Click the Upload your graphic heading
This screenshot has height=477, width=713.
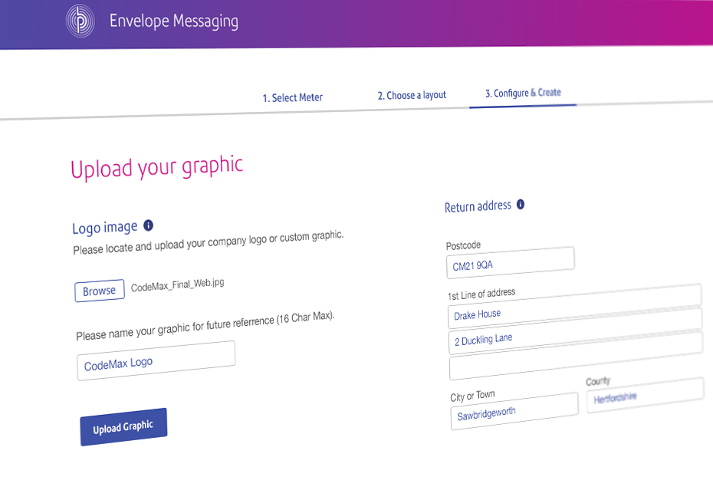point(157,167)
